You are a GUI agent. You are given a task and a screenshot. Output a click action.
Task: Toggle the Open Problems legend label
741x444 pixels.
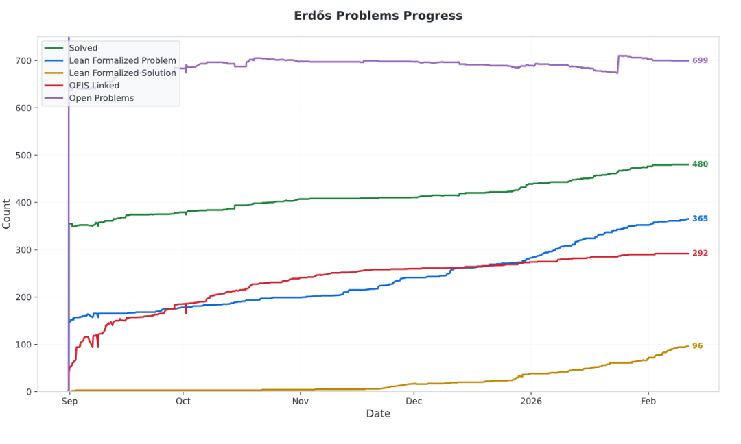[x=101, y=98]
